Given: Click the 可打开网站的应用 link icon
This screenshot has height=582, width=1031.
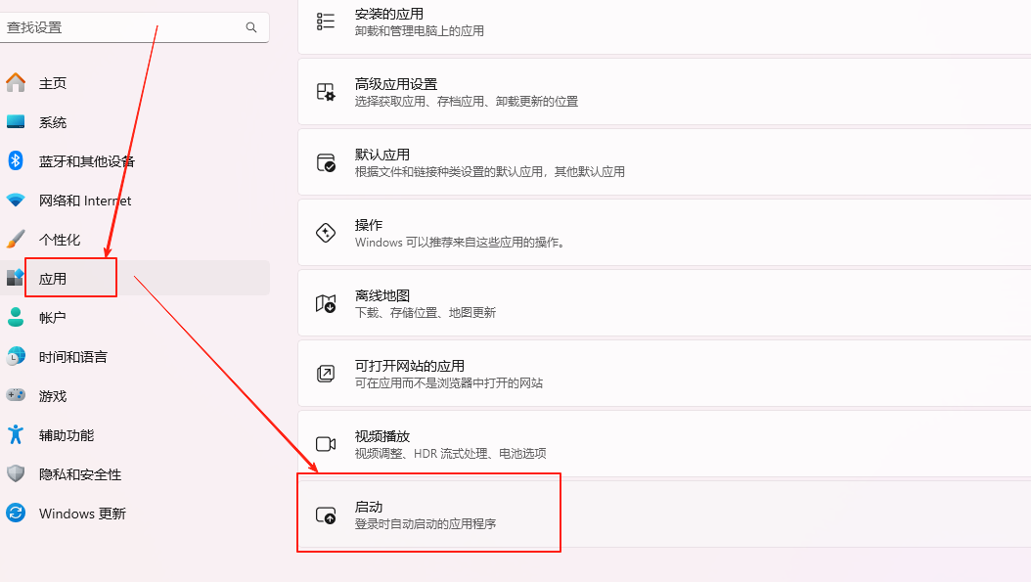Looking at the screenshot, I should pyautogui.click(x=326, y=374).
